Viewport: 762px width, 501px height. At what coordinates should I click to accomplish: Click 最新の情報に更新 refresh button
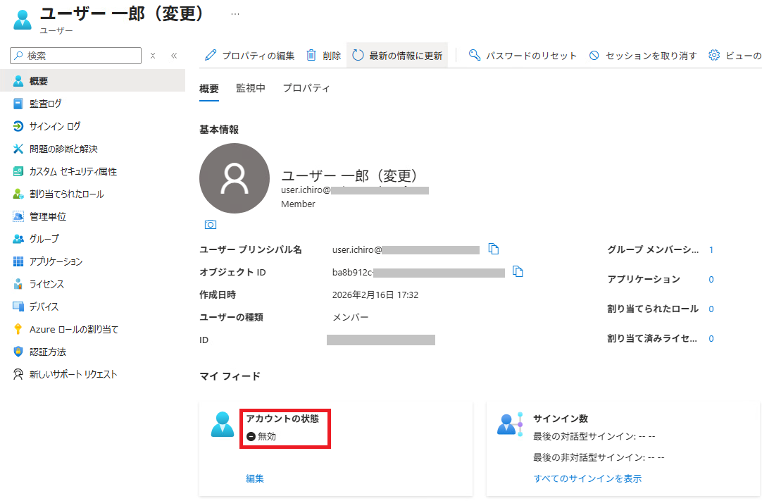point(398,56)
